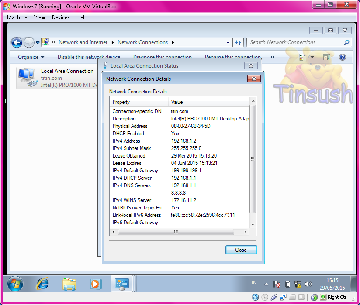Select the IPv4 WINS Server row
This screenshot has width=360, height=305.
point(180,200)
